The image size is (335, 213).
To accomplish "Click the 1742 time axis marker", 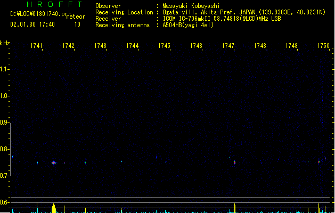I will click(68, 46).
